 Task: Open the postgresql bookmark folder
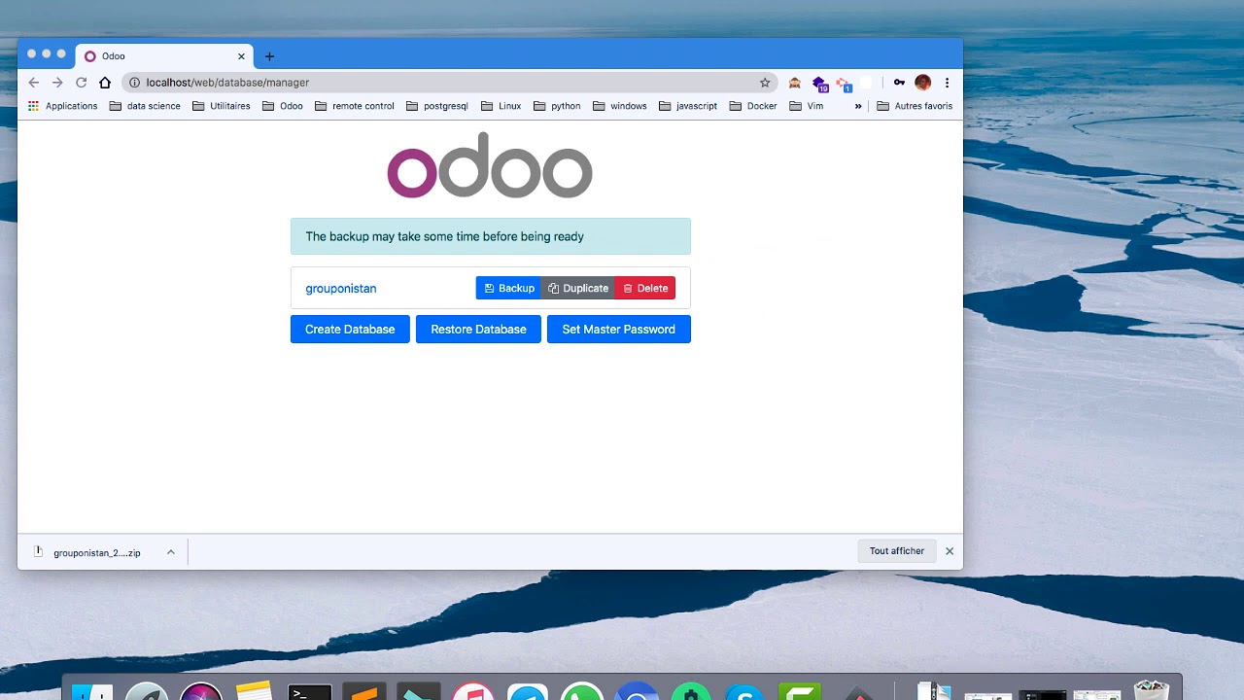coord(437,106)
